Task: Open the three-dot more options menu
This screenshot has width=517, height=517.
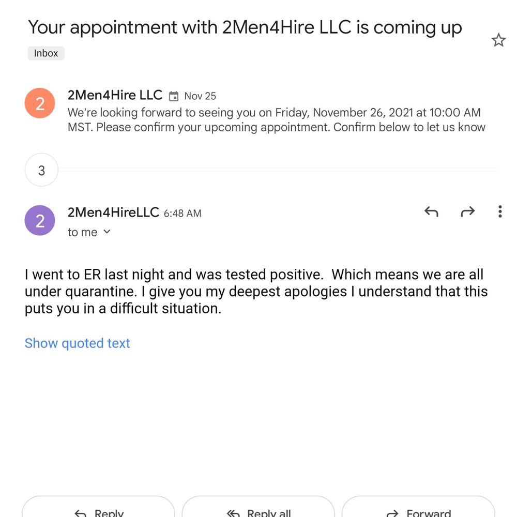Action: pyautogui.click(x=500, y=211)
